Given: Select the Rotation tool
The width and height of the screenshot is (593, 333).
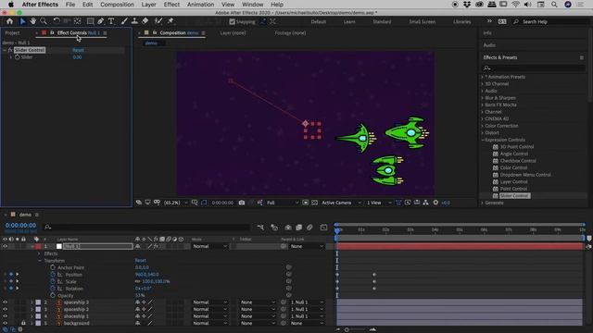Looking at the screenshot, I should (57, 21).
